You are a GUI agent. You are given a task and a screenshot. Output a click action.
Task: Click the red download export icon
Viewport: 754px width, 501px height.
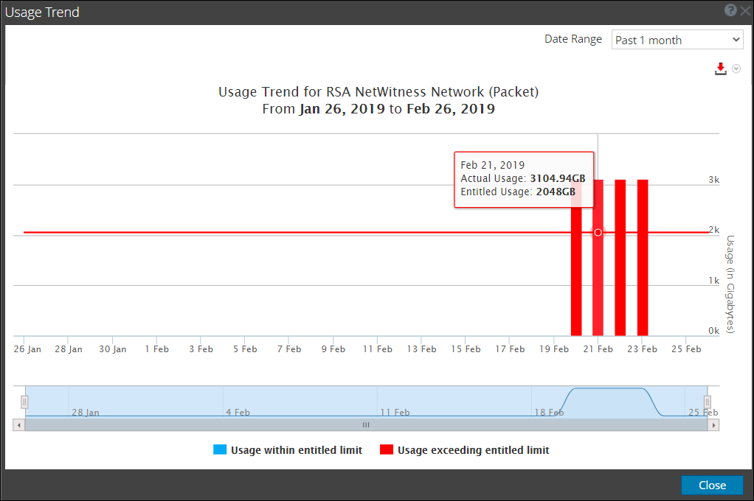tap(721, 69)
